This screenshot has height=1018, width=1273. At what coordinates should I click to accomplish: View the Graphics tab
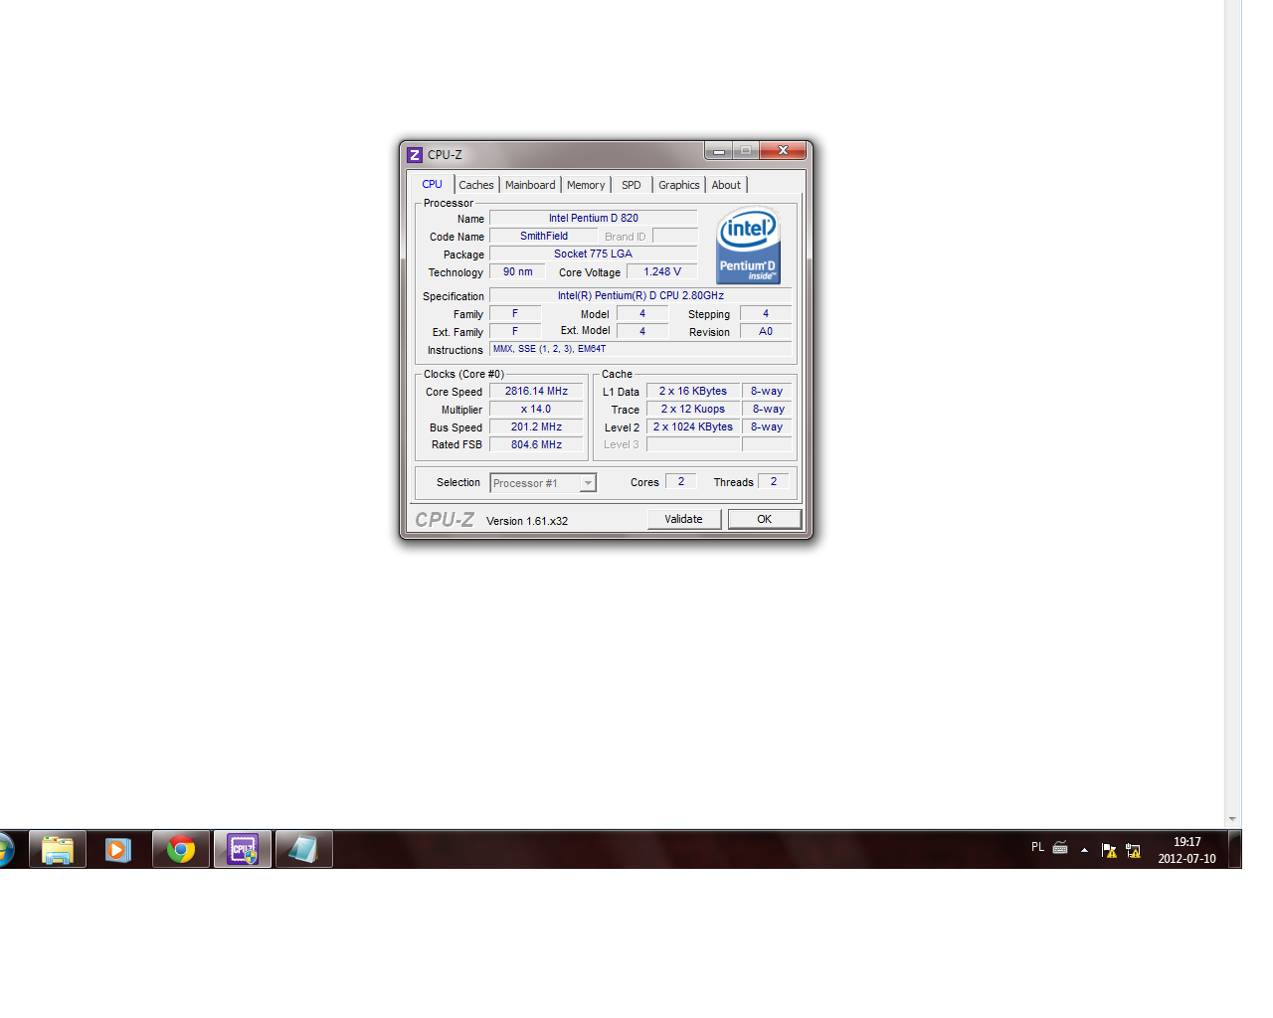click(x=679, y=185)
